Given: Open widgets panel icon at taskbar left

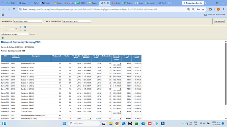Looking at the screenshot, I should [x=4, y=123].
